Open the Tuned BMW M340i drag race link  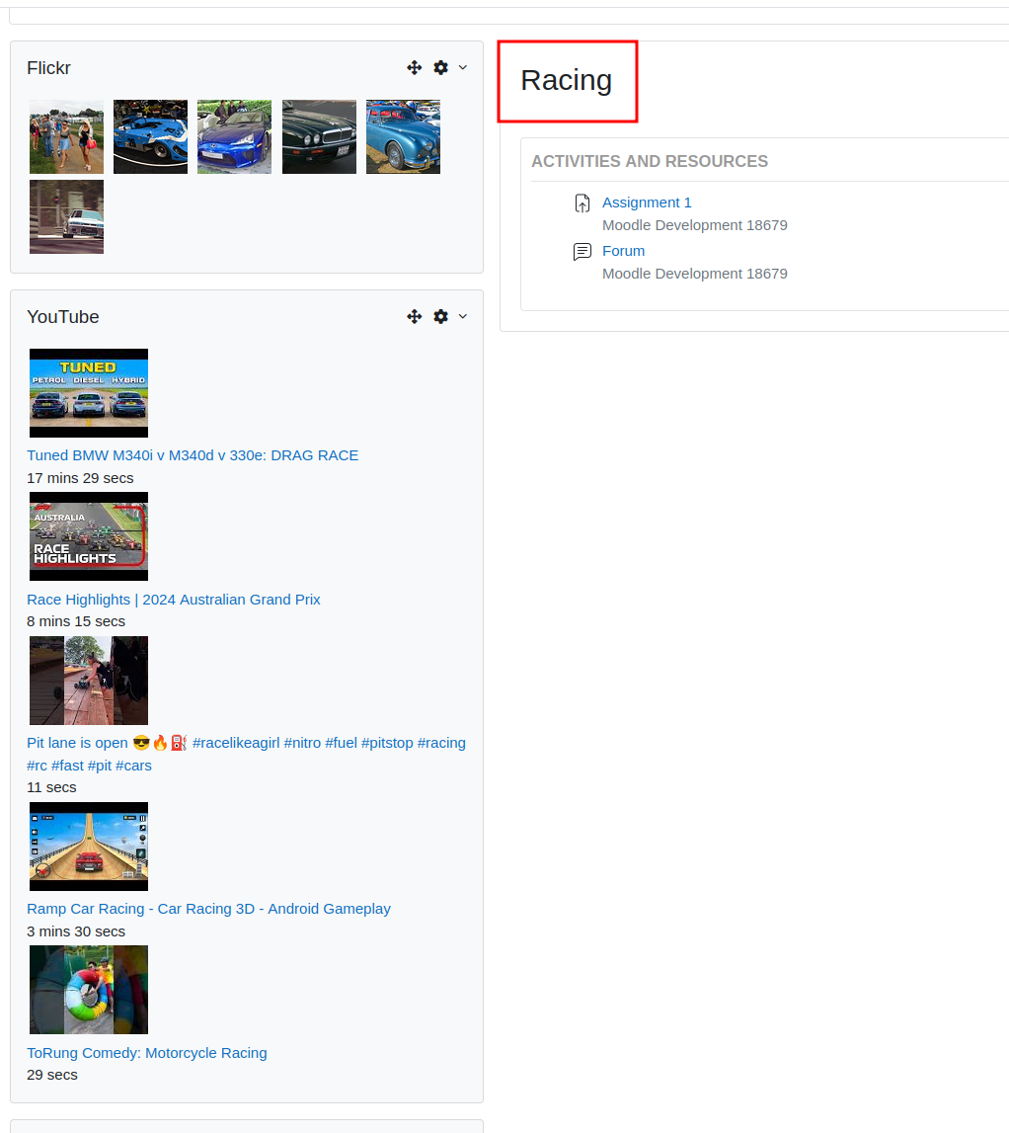193,455
